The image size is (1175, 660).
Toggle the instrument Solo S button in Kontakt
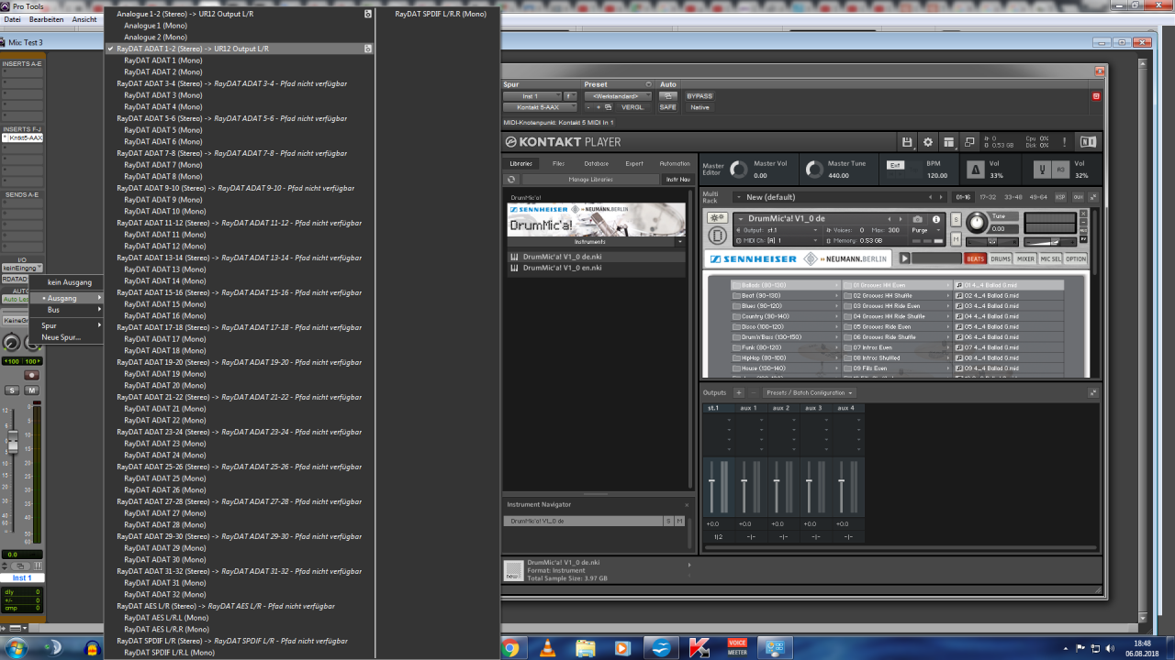tap(956, 220)
